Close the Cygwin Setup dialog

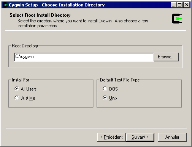(187, 5)
